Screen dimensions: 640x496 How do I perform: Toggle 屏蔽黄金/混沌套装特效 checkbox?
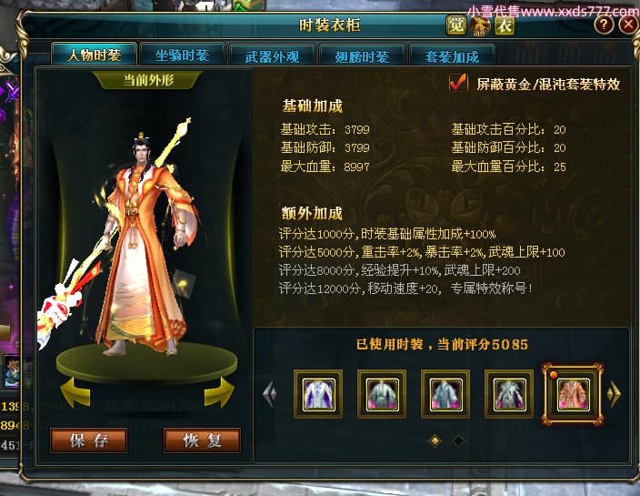[x=458, y=84]
